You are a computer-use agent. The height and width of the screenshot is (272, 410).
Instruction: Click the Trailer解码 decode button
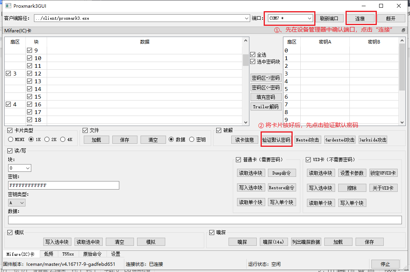coord(266,107)
